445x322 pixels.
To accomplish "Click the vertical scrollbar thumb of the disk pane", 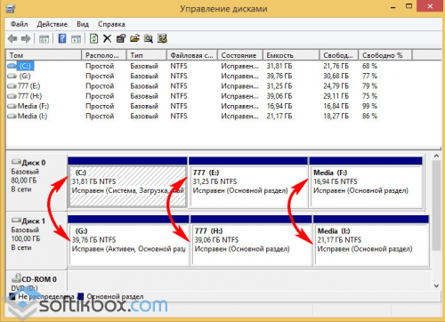I will coord(436,206).
